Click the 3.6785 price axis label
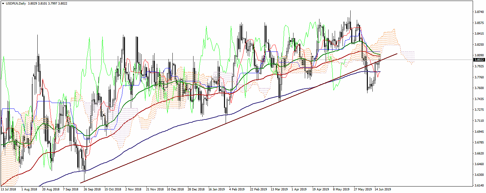Screen dimensions: 486x193 click(x=479, y=142)
